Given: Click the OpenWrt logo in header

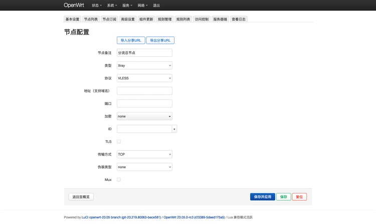Looking at the screenshot, I should 74,5.
